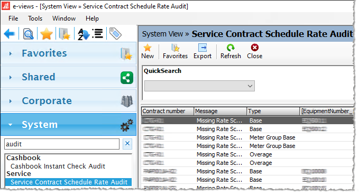Close the view with red Close button
The width and height of the screenshot is (359, 195).
[255, 51]
